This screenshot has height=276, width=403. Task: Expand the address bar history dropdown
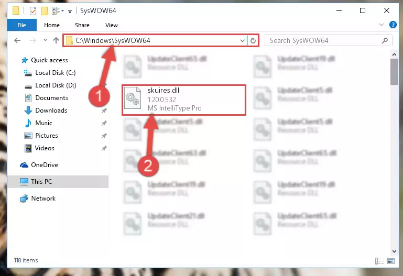click(x=242, y=40)
